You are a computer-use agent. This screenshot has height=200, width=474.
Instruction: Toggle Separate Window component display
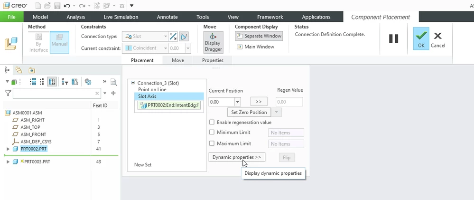[259, 36]
